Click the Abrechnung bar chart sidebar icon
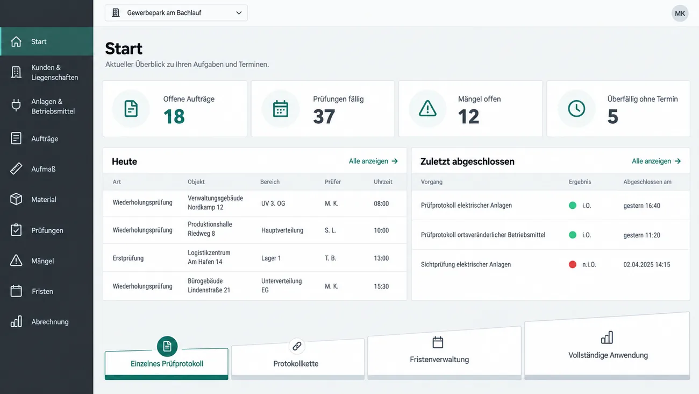Image resolution: width=699 pixels, height=394 pixels. [16, 321]
